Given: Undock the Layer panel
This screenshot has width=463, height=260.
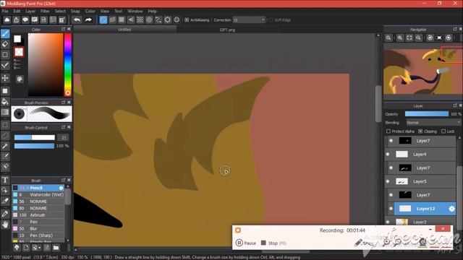Looking at the screenshot, I should coord(455,105).
